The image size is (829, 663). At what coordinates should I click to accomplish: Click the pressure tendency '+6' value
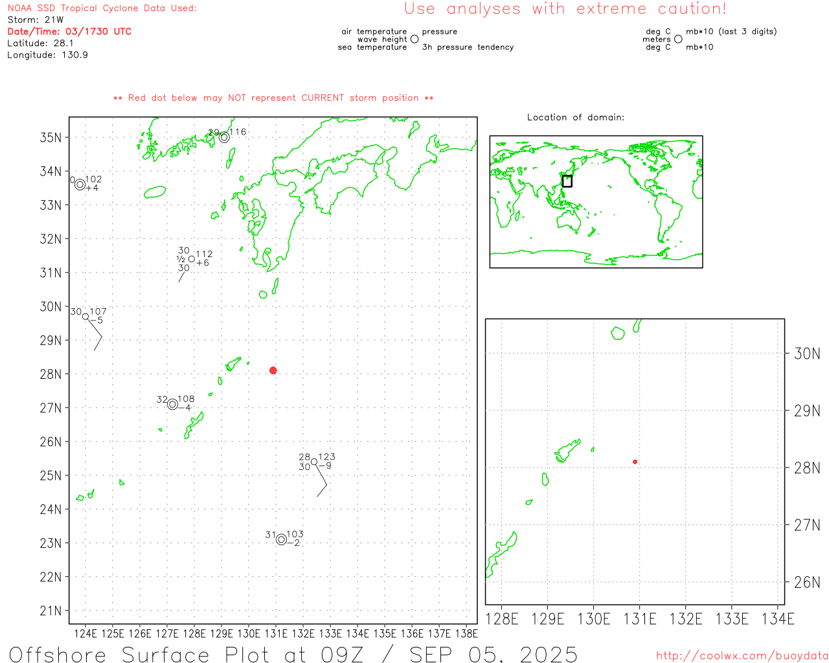coord(203,263)
